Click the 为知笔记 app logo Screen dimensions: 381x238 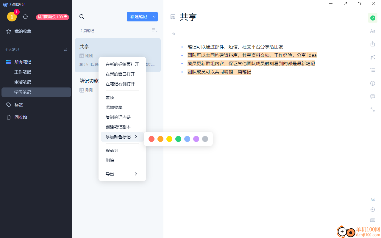pyautogui.click(x=5, y=4)
